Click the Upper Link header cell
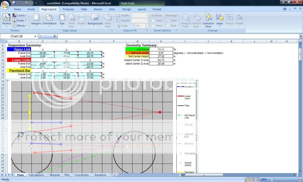 click(19, 49)
